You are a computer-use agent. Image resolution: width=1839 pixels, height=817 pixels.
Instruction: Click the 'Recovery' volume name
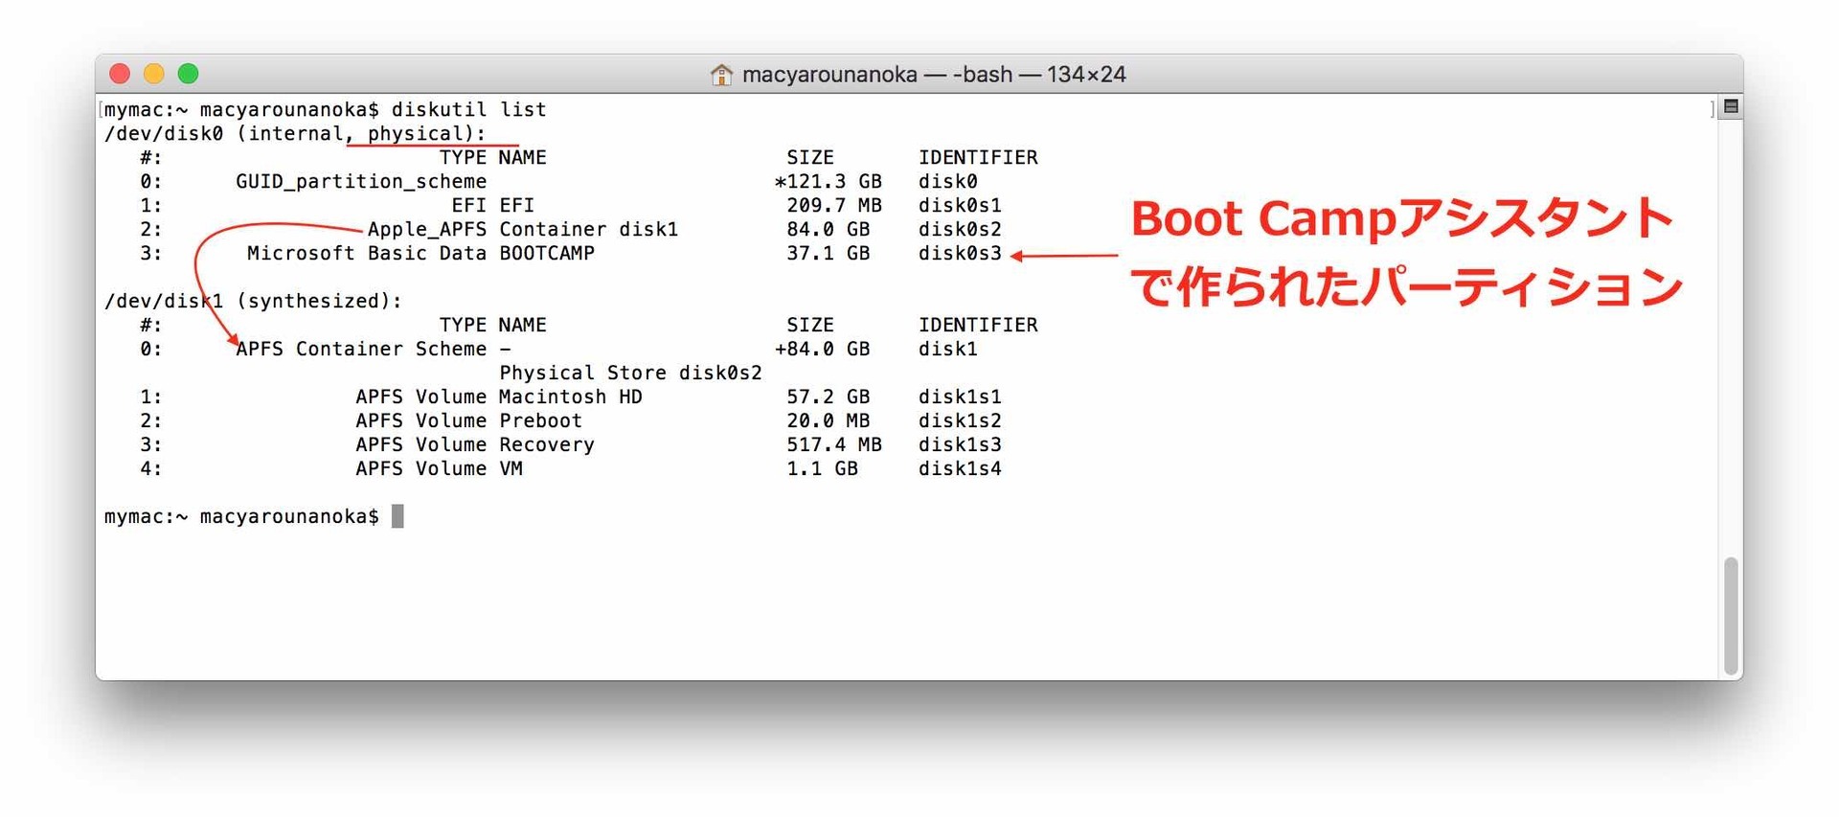click(x=547, y=444)
